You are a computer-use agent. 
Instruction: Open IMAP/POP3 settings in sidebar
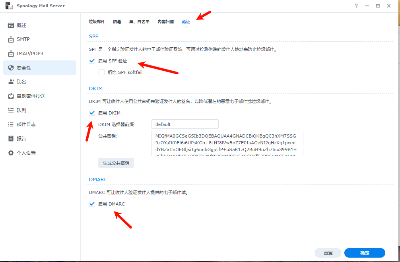[x=40, y=54]
